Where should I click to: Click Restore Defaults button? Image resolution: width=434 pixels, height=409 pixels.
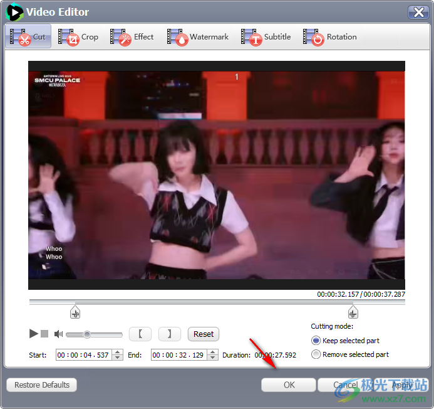point(42,385)
